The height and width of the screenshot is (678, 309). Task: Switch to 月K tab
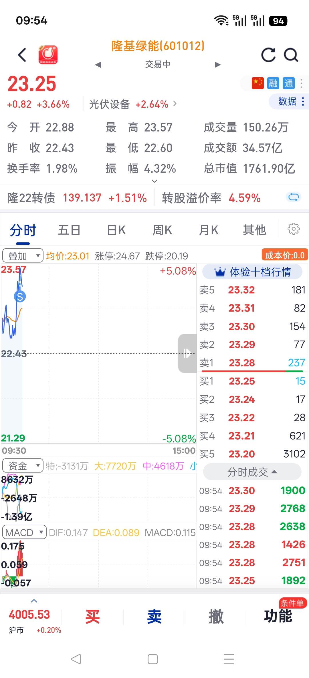(208, 230)
